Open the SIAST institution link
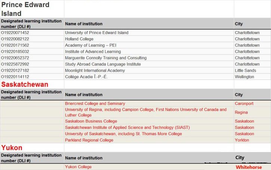The image size is (271, 170). tap(127, 128)
